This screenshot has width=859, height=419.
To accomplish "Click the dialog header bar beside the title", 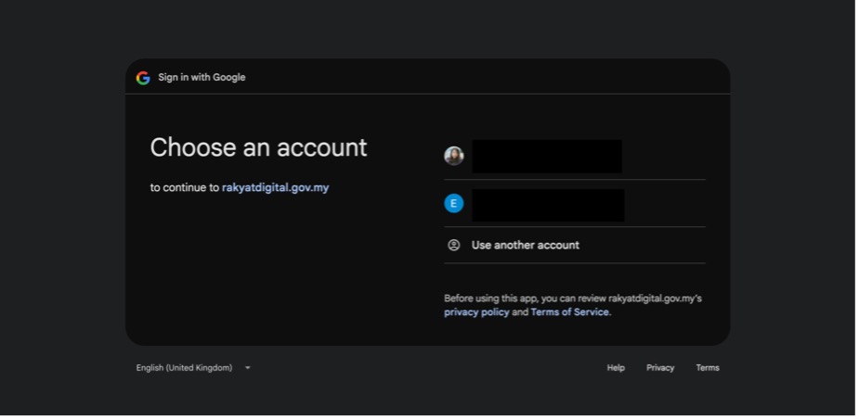I will click(x=488, y=77).
